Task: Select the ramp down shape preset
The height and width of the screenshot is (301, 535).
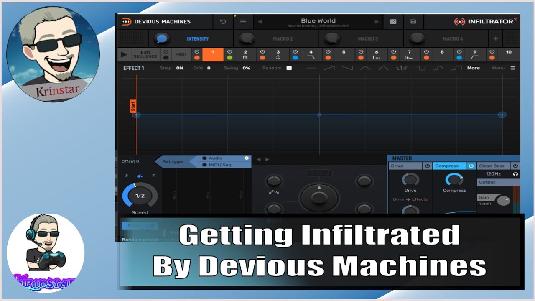Action: pyautogui.click(x=347, y=68)
